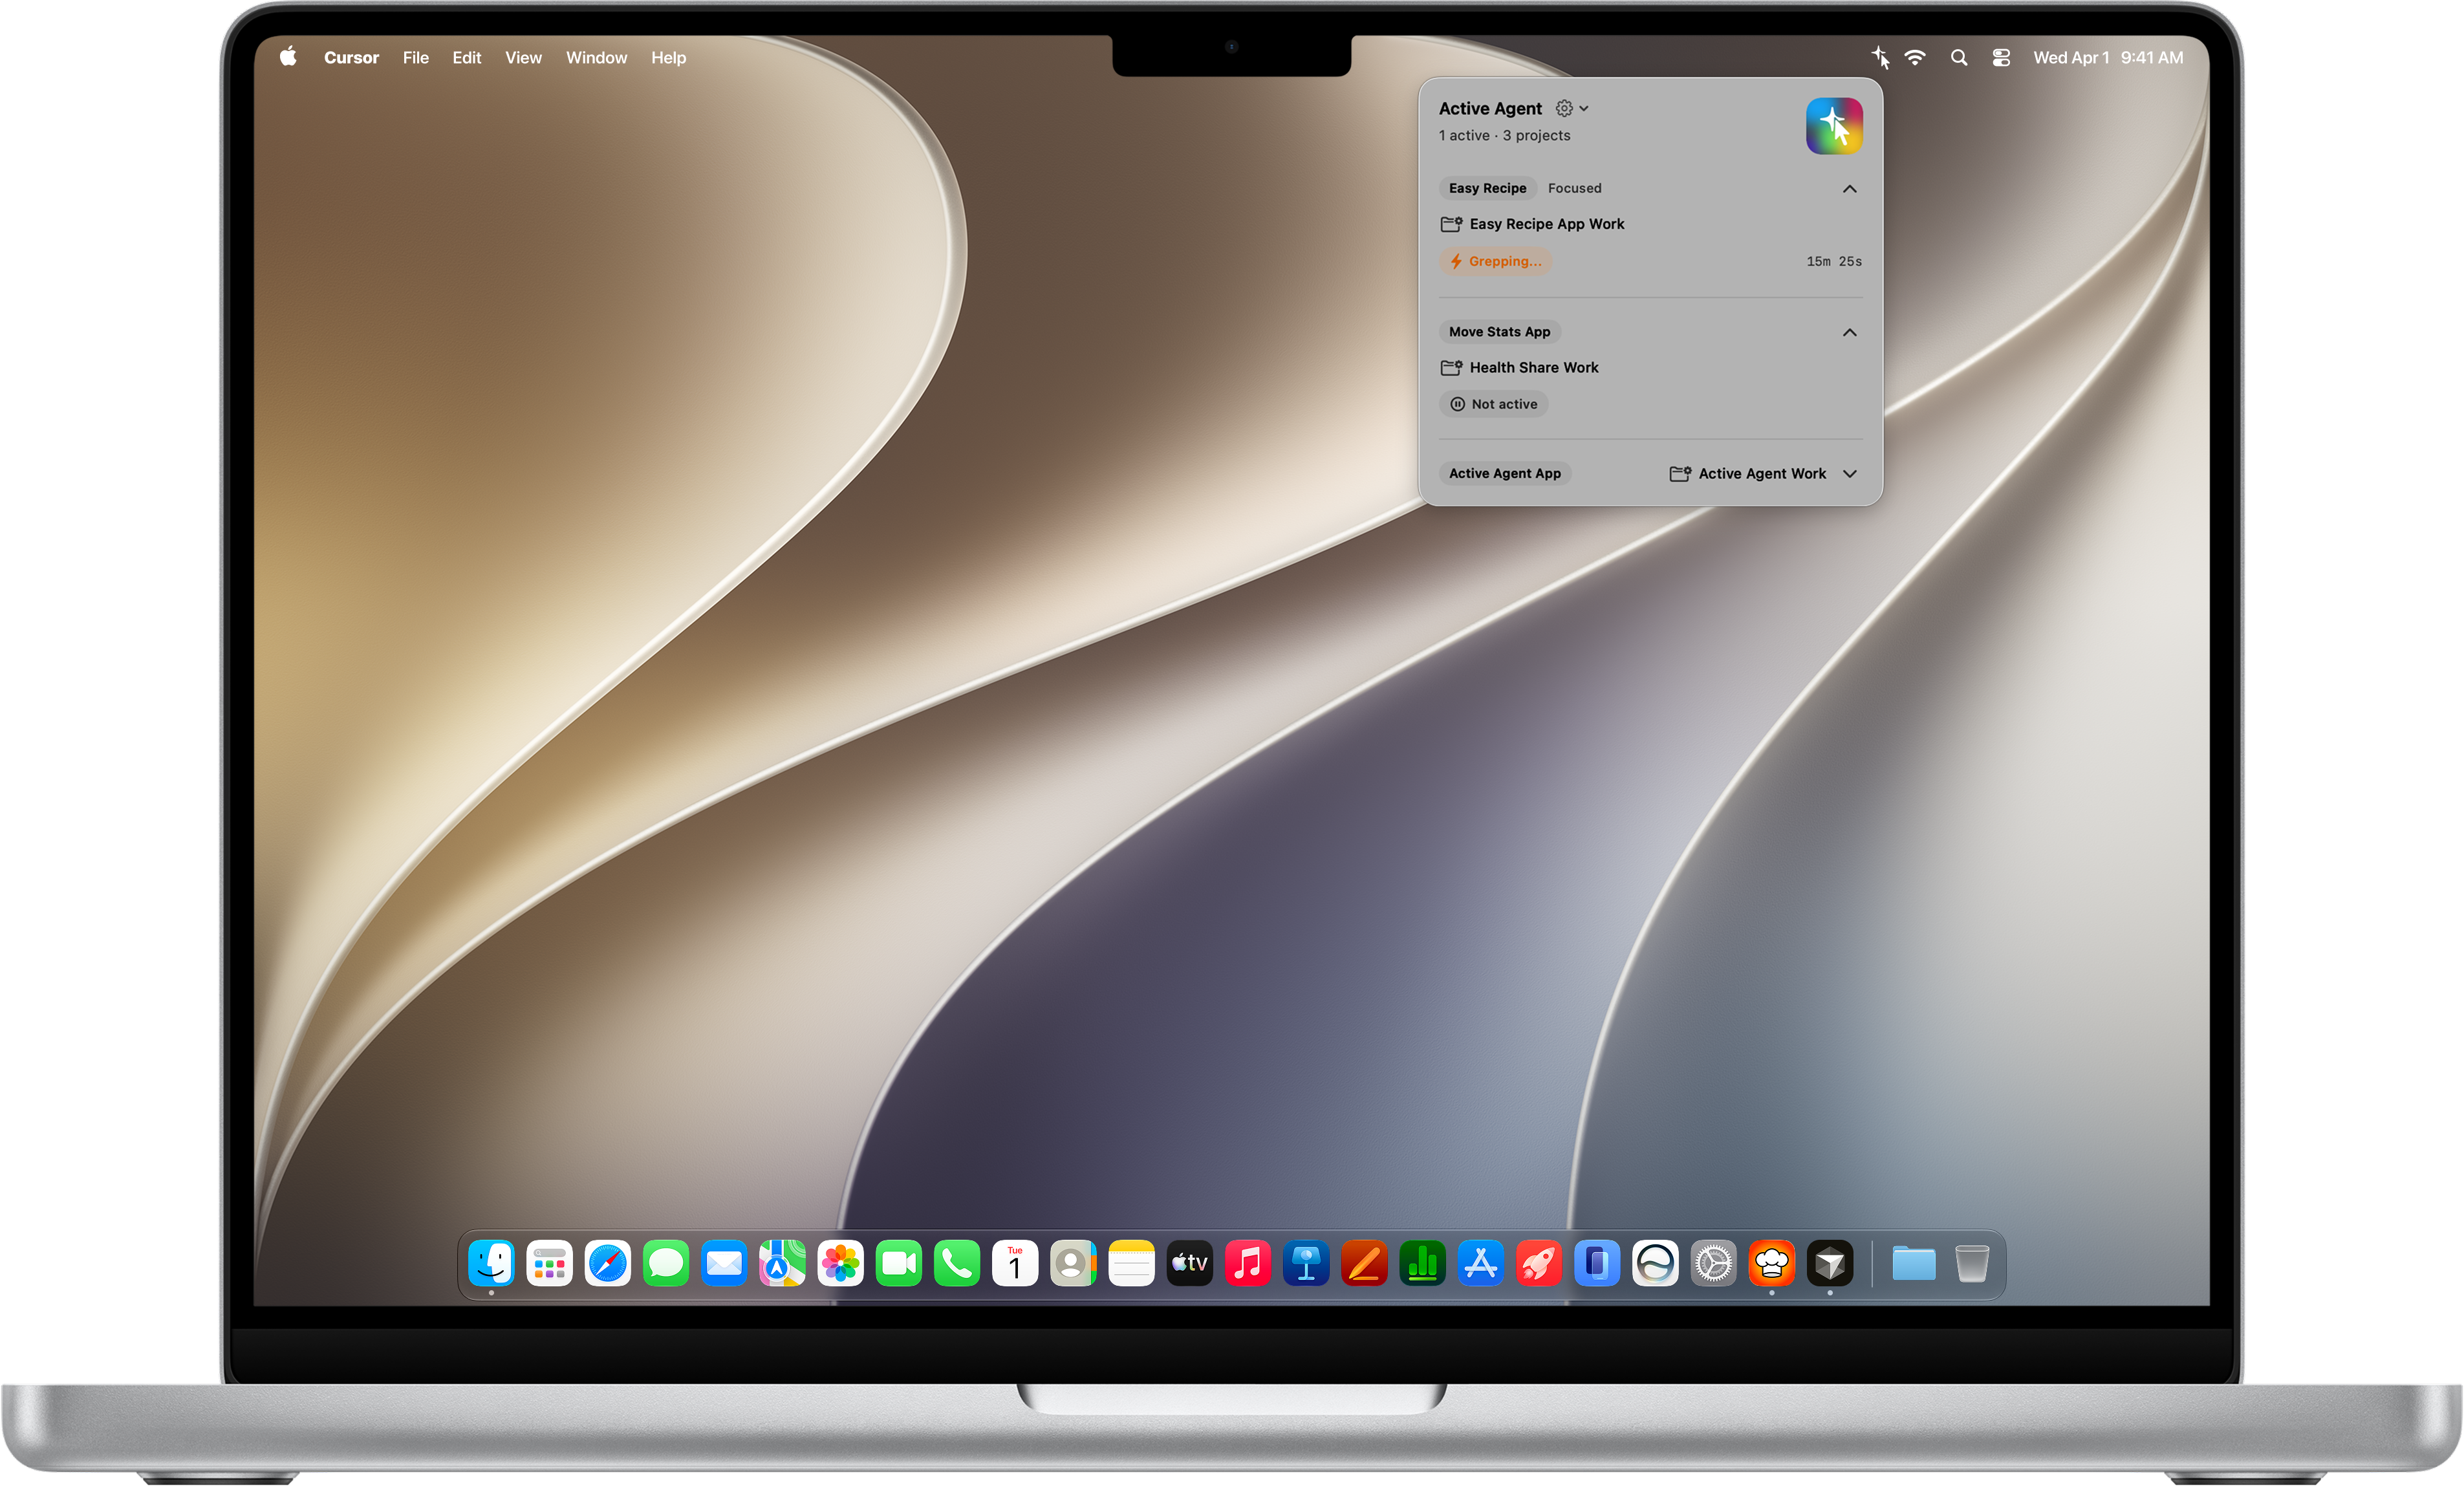Click the Spotlight search icon
2464x1492 pixels.
point(1959,58)
